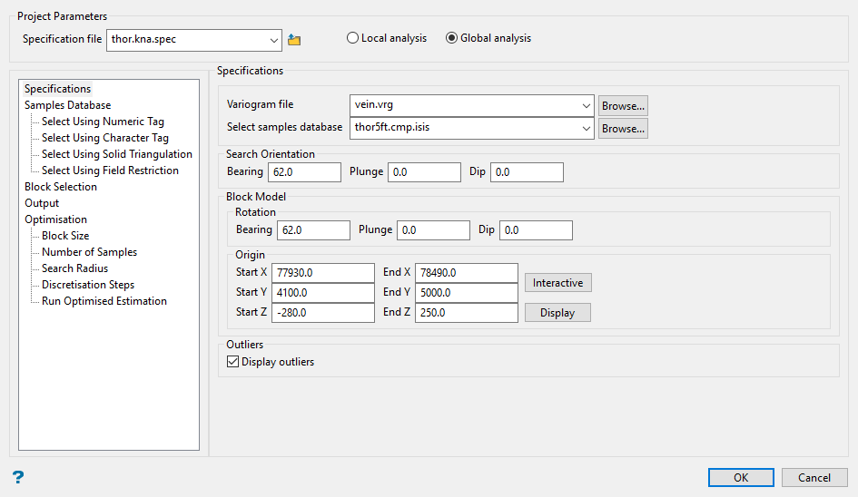Open the blue help question mark
Screen dimensions: 858x497
(17, 477)
